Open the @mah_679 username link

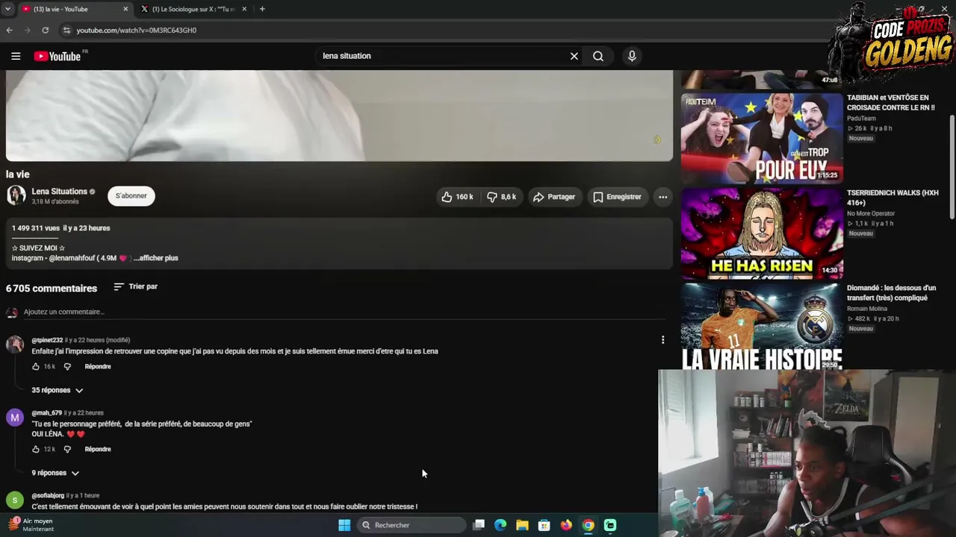point(46,413)
